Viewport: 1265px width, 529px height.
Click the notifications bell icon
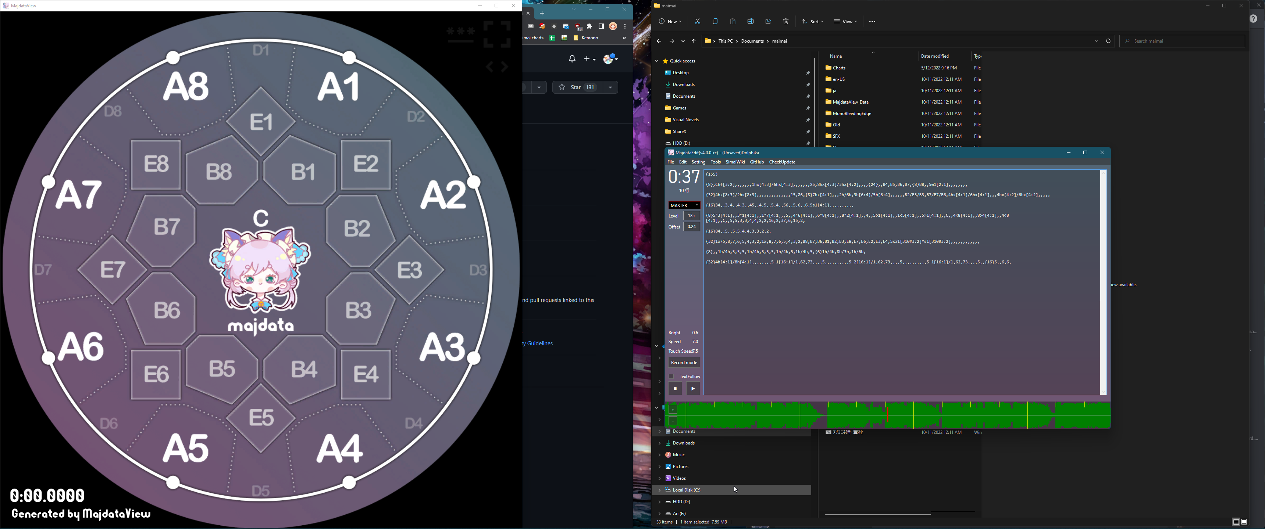click(x=572, y=59)
